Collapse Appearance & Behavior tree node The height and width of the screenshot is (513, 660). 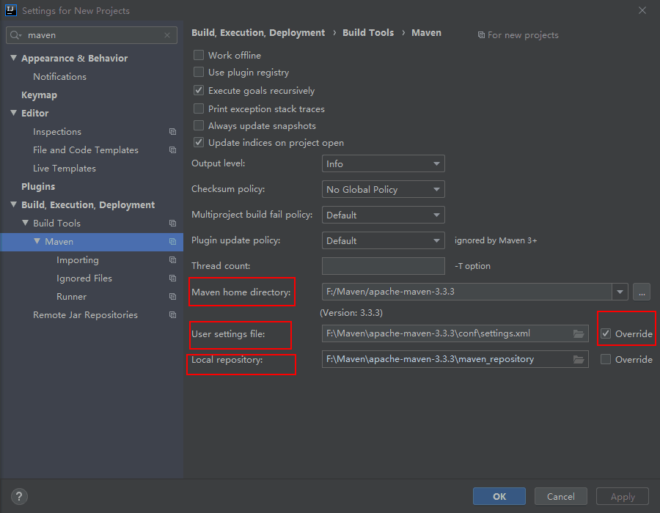tap(13, 58)
